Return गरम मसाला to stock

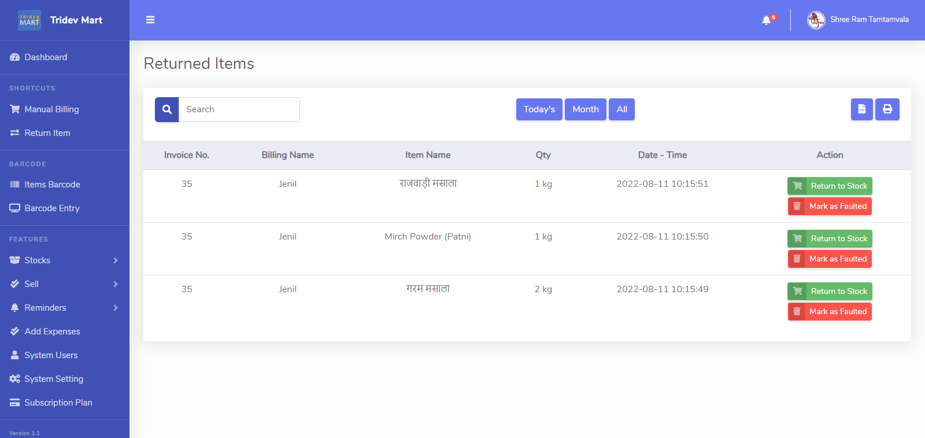pos(830,291)
